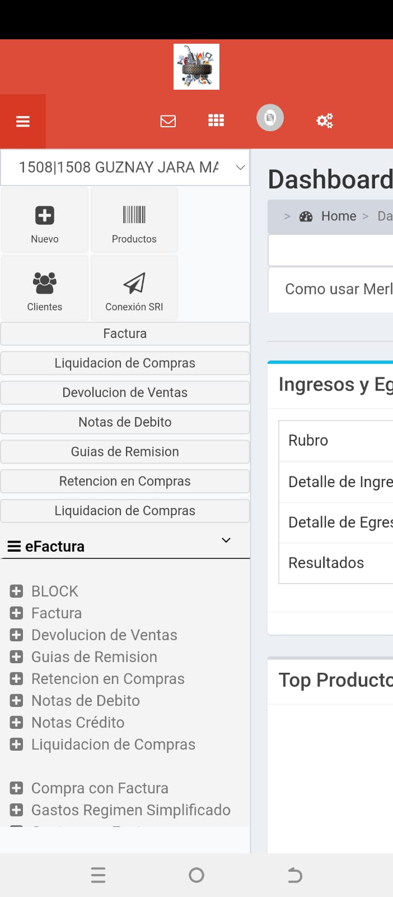Expand Compra con Factura item

click(17, 788)
